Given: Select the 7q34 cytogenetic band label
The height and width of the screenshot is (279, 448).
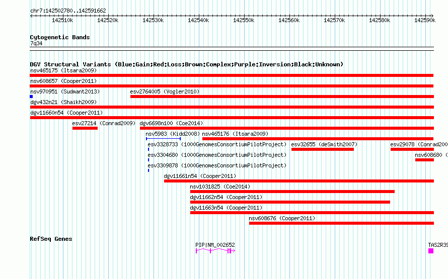Looking at the screenshot, I should coord(36,43).
